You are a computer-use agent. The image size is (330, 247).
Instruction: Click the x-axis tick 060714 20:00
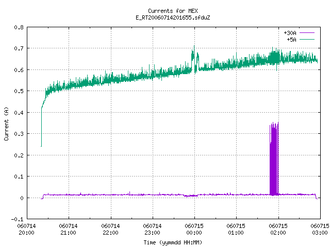pyautogui.click(x=26, y=230)
